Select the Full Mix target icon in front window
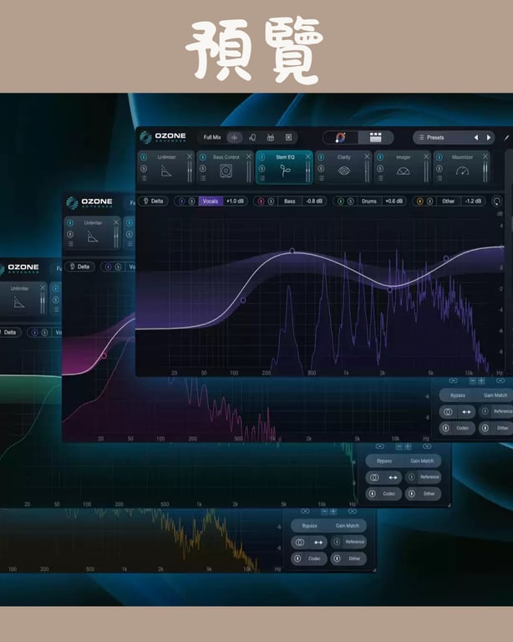513x642 pixels. click(x=235, y=138)
